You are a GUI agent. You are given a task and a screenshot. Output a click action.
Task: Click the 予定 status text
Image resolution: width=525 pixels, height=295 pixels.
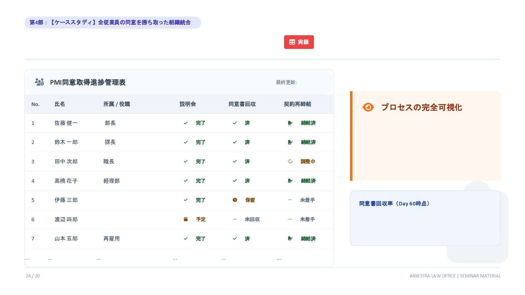point(201,219)
